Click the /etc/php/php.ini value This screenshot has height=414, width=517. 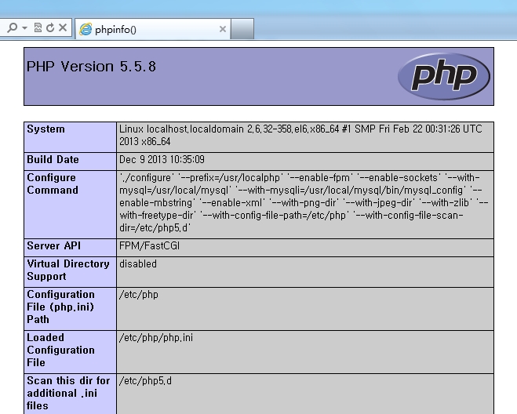point(156,338)
